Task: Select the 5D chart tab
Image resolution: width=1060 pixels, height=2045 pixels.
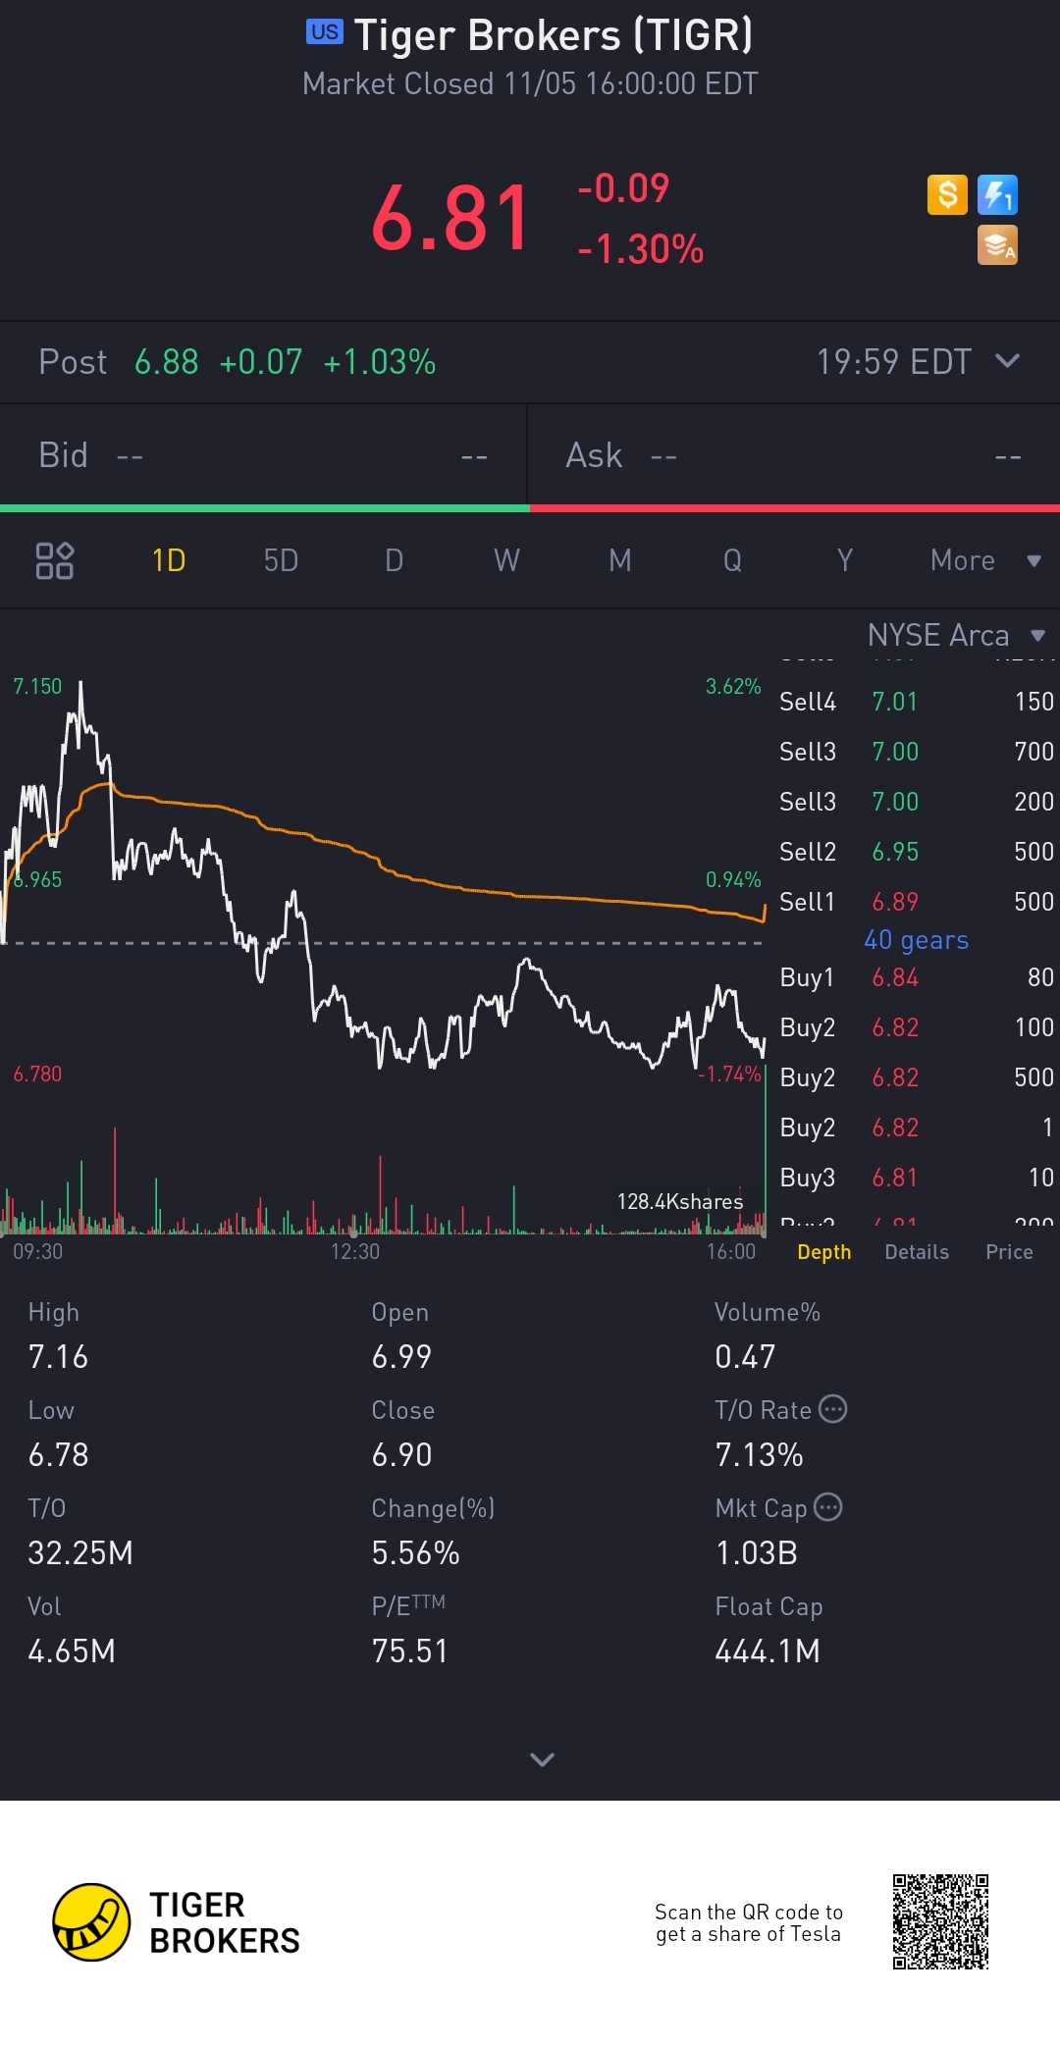Action: point(281,560)
